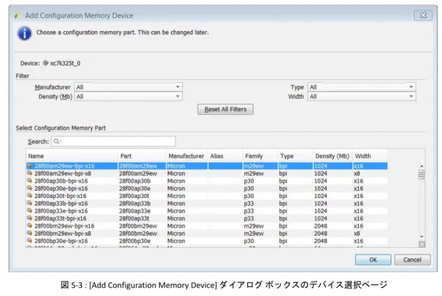Open the Density (Mb) filter dropdown

pos(128,97)
